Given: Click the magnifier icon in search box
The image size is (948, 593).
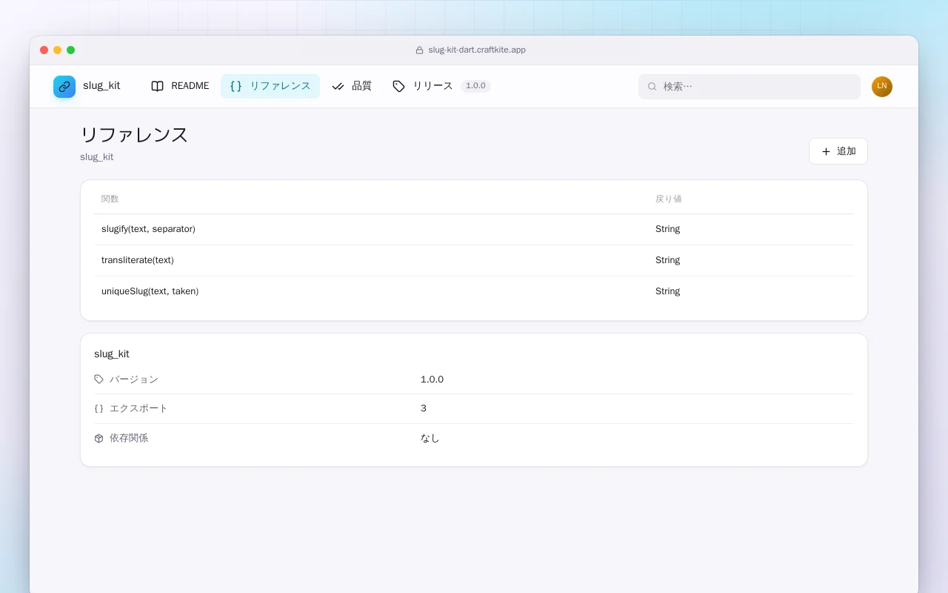Looking at the screenshot, I should point(652,87).
